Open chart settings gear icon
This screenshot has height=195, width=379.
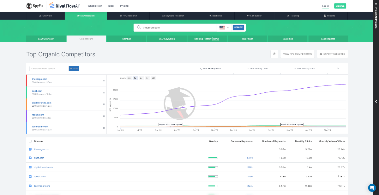(x=338, y=68)
